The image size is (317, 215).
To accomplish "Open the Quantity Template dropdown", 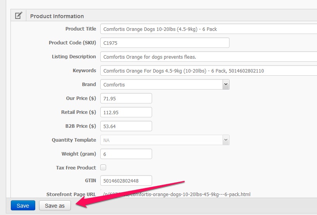I will tap(165, 140).
